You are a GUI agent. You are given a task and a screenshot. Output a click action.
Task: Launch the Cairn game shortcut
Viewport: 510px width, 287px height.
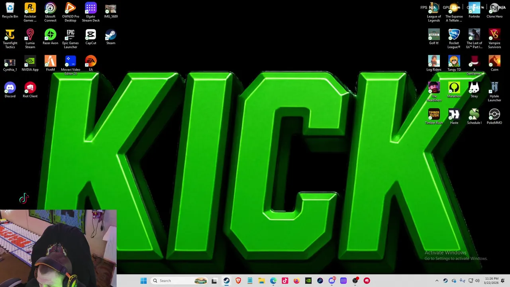(x=494, y=64)
